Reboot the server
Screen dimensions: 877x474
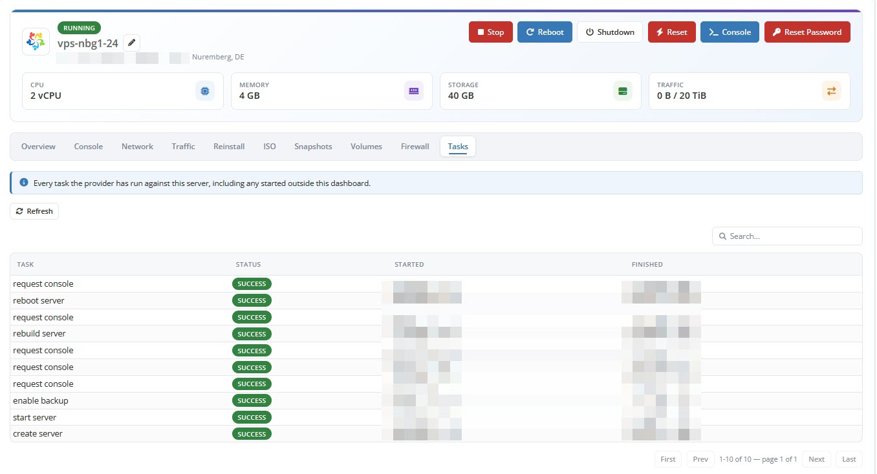click(x=545, y=32)
